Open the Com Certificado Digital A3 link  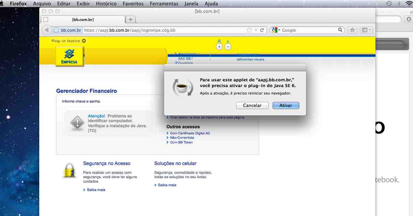coord(190,133)
